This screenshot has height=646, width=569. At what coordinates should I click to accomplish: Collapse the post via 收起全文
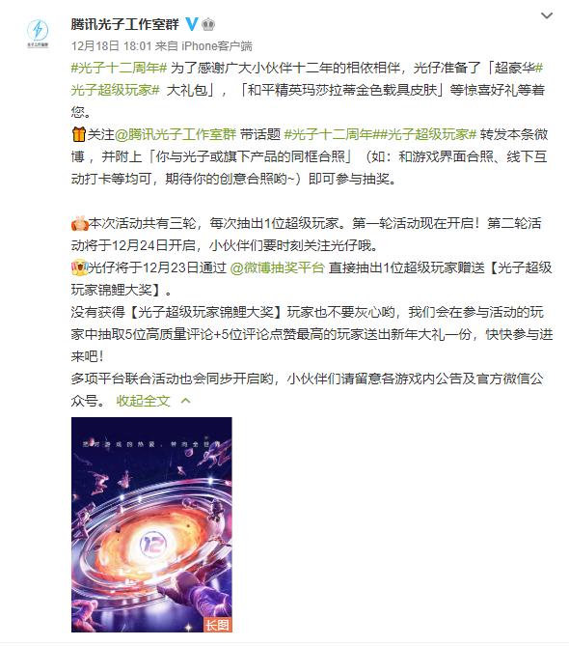[143, 401]
